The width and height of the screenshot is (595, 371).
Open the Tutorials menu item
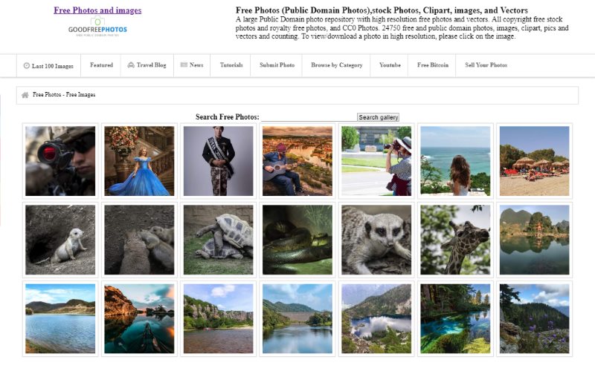(x=231, y=65)
